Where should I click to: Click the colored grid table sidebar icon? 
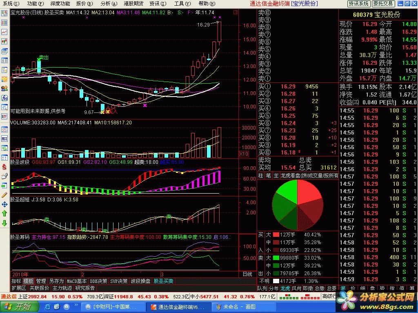coord(4,23)
